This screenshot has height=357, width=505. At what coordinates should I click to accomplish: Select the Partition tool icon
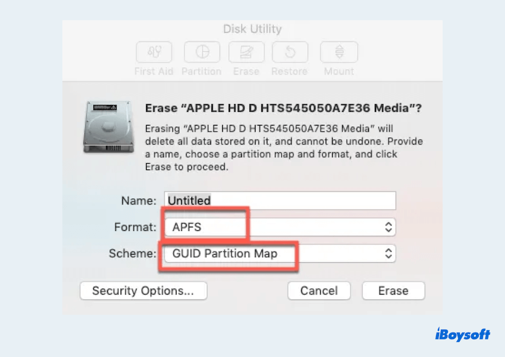[201, 52]
